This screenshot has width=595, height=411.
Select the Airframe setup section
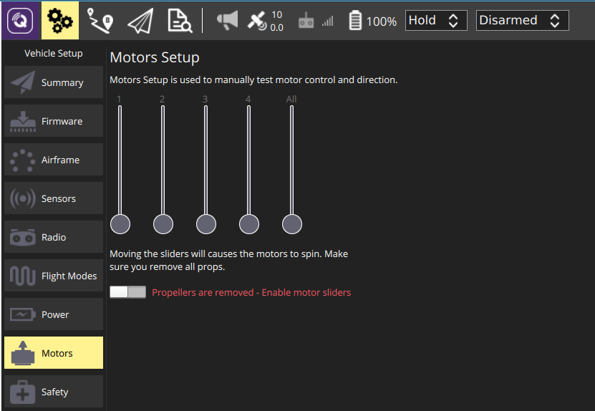click(54, 160)
